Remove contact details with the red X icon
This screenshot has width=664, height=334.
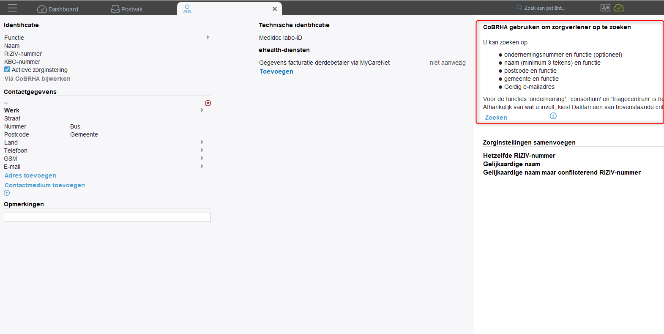click(208, 103)
